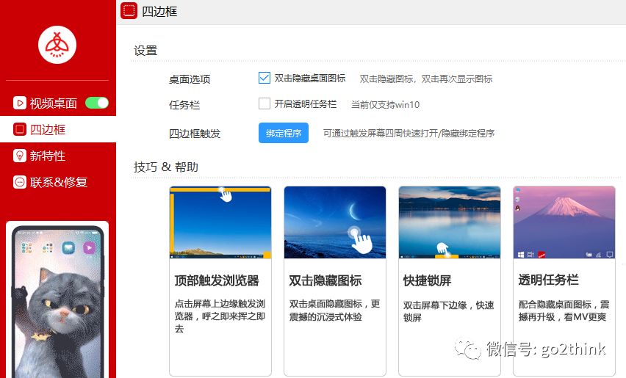The height and width of the screenshot is (378, 626).
Task: Click the 快捷锁屏 card title
Action: point(427,280)
